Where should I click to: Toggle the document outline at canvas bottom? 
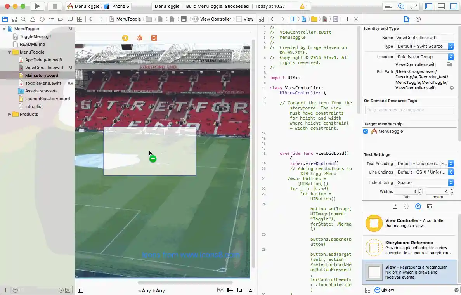pyautogui.click(x=81, y=290)
